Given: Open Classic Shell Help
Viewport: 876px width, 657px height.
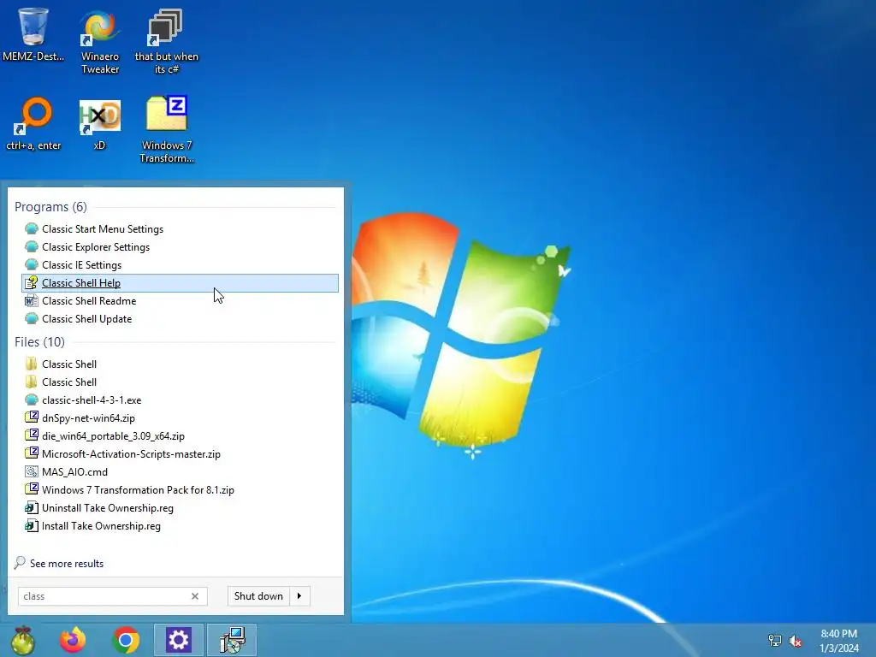Looking at the screenshot, I should pos(180,282).
